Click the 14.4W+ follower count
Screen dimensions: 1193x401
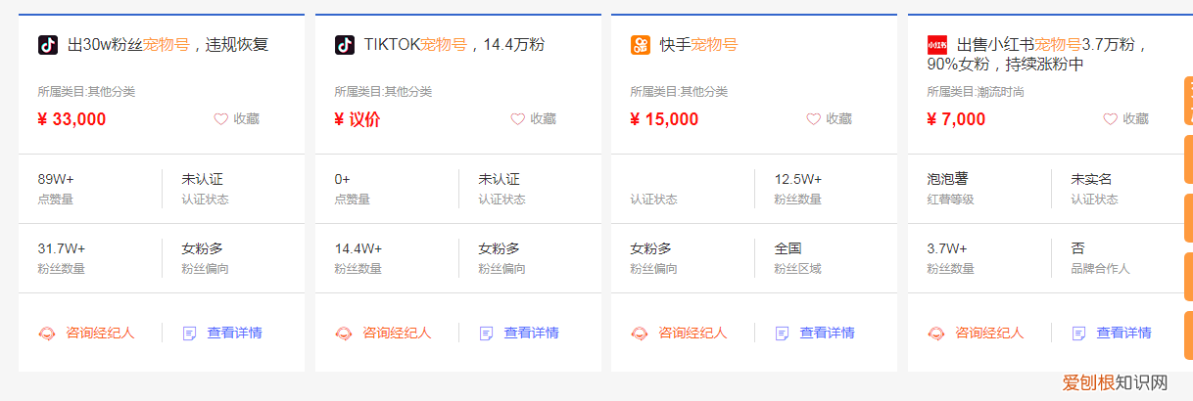pyautogui.click(x=358, y=249)
